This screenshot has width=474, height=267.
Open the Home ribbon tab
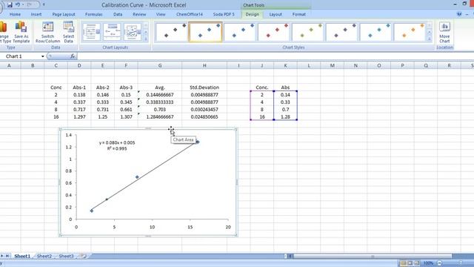pos(15,14)
